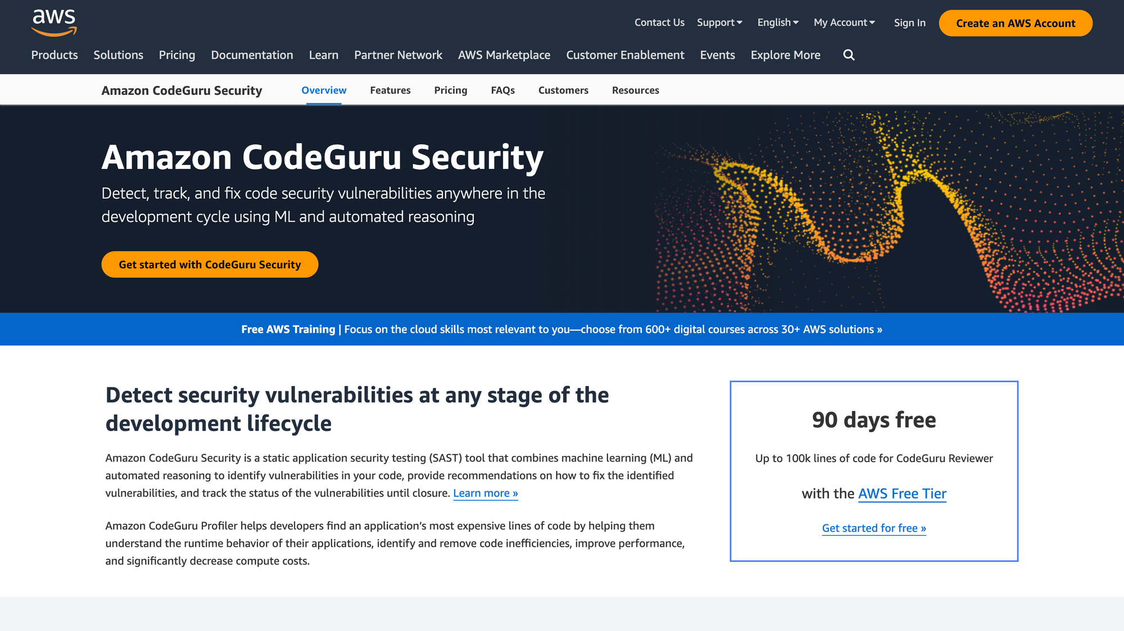Screen dimensions: 1124x631
Task: Click the Get started for free link
Action: click(x=874, y=527)
